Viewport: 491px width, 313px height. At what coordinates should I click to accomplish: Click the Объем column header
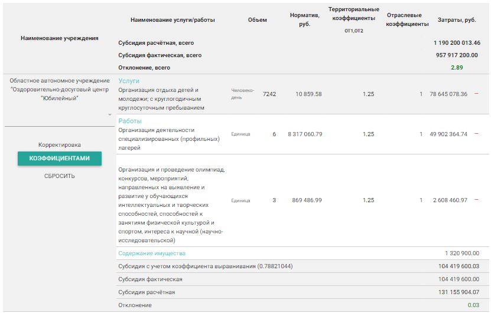[x=257, y=20]
